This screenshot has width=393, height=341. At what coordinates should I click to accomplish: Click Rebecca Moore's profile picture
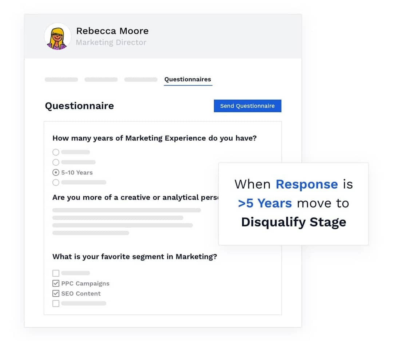point(57,36)
